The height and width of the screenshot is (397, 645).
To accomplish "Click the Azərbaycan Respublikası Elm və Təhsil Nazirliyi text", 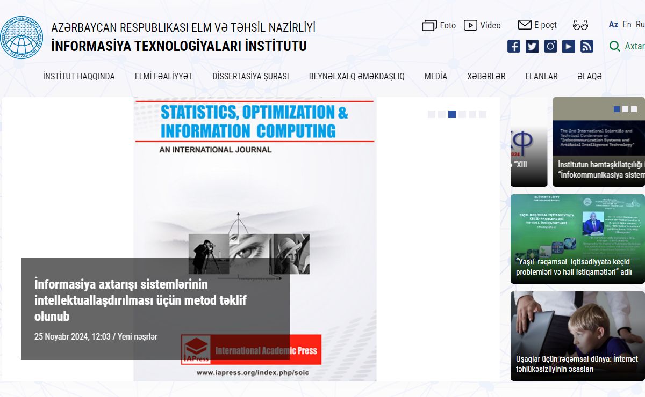I will [183, 27].
